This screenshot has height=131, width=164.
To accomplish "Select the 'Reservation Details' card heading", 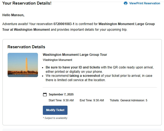I will pyautogui.click(x=26, y=47).
